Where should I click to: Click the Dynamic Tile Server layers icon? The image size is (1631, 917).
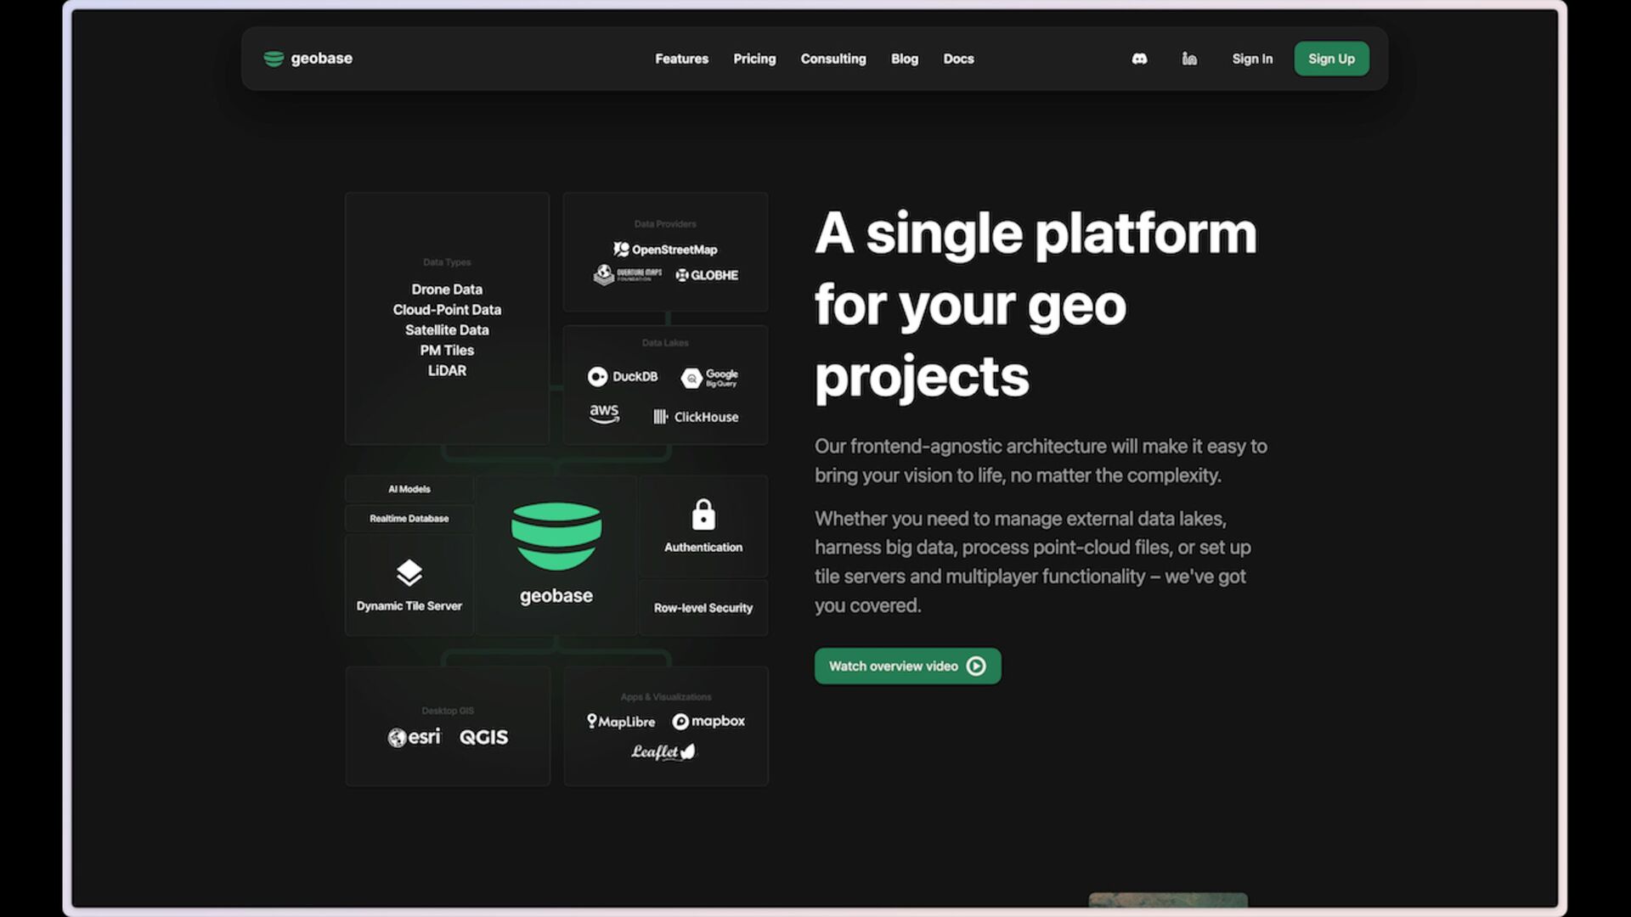click(x=409, y=573)
